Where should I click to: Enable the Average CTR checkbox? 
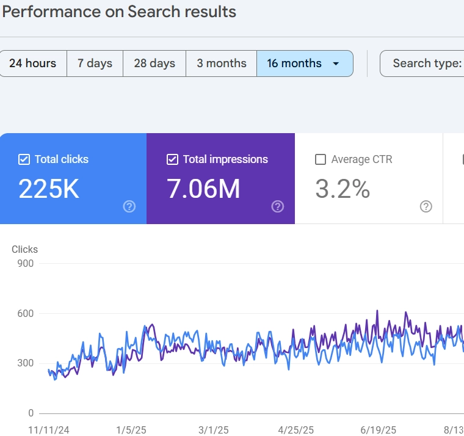(321, 159)
